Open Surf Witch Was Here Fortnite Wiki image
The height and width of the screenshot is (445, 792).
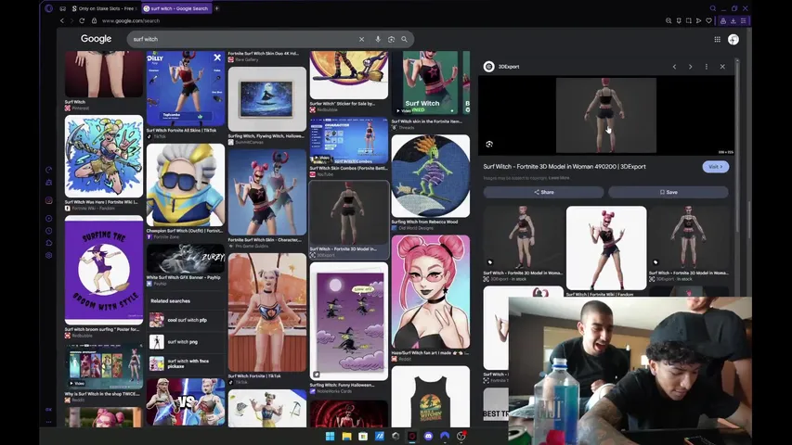pyautogui.click(x=104, y=156)
